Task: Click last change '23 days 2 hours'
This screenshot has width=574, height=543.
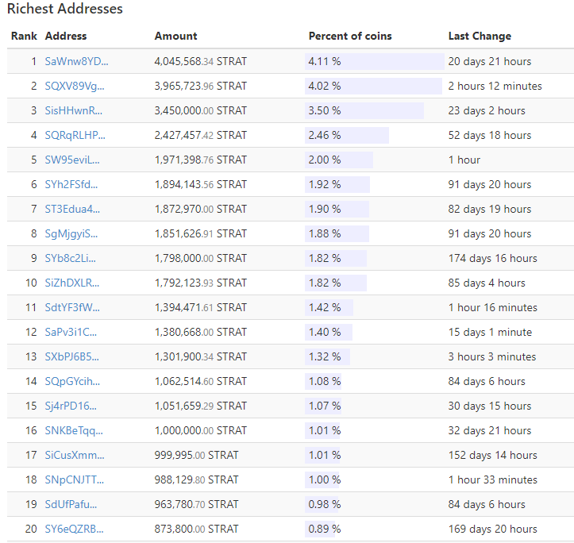Action: pos(487,110)
